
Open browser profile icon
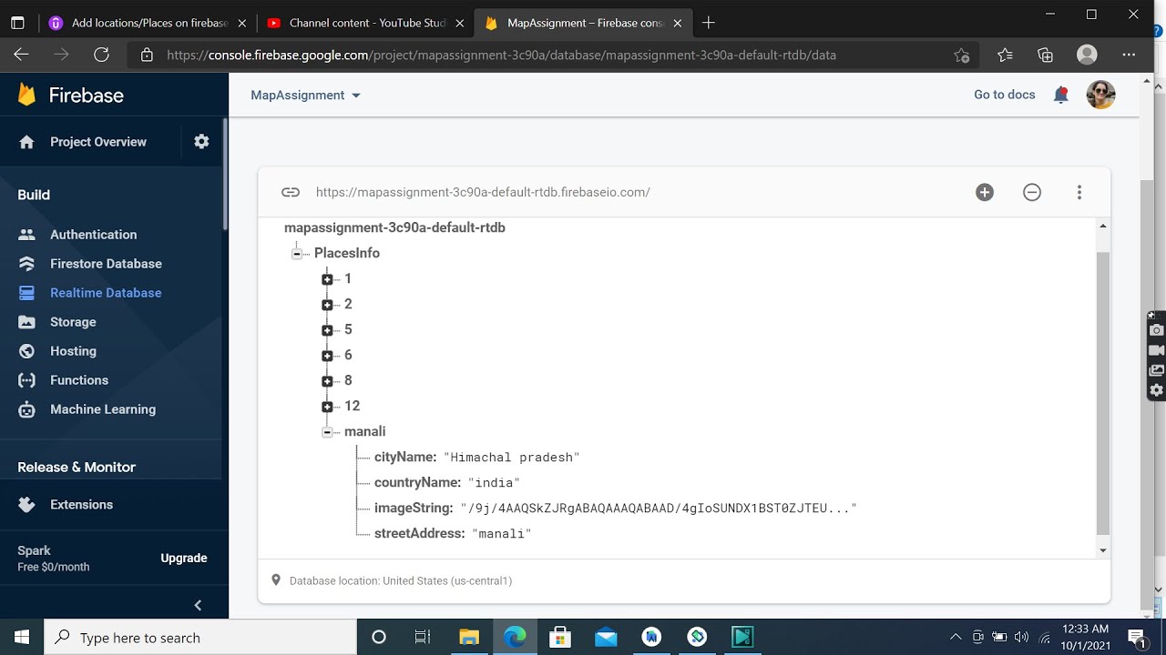1087,55
